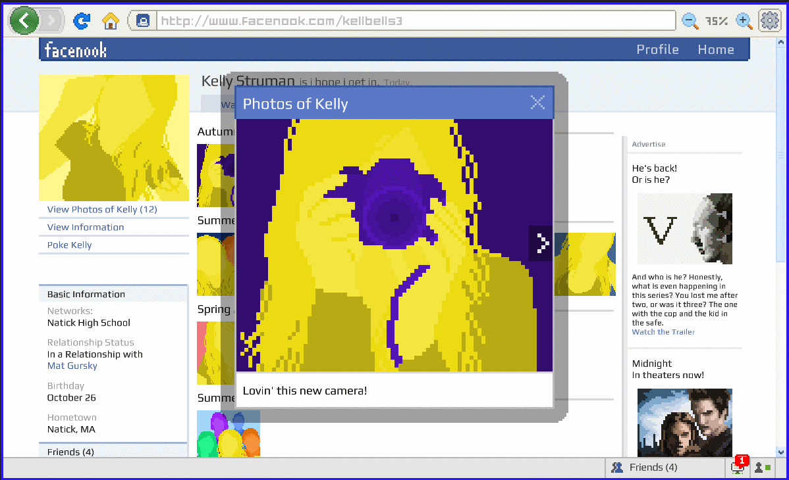Click the page scrollbar up arrow
The width and height of the screenshot is (789, 480).
click(x=781, y=43)
